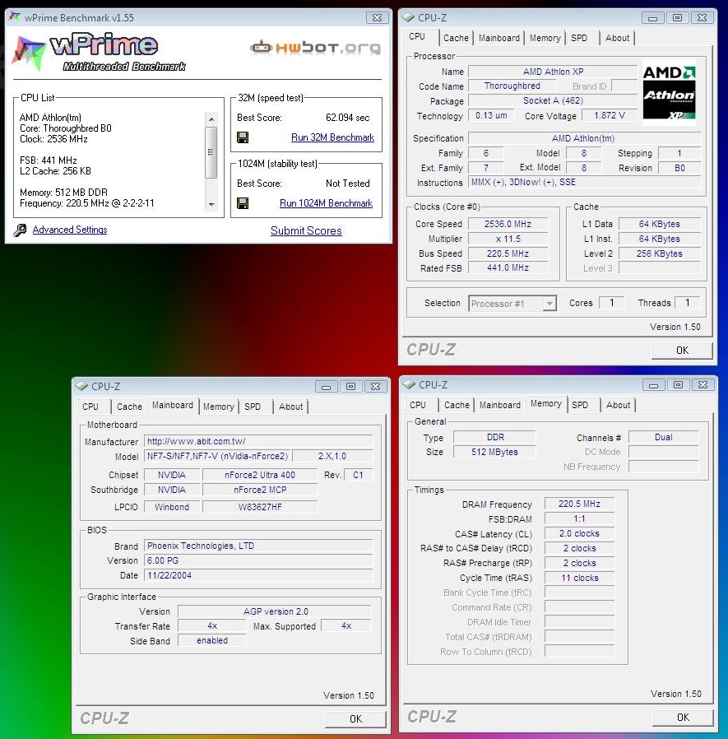Screen dimensions: 728x739
Task: Click the CPU-Z title icon in the CPU window
Action: tap(407, 17)
